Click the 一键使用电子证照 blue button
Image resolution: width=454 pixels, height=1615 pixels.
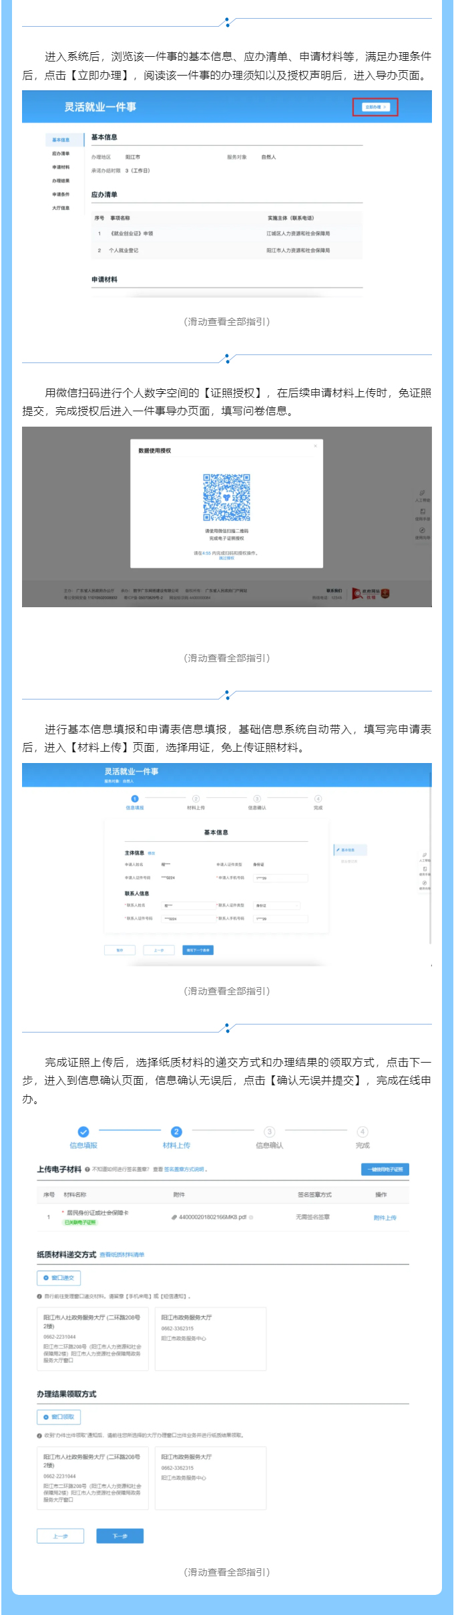coord(386,1170)
